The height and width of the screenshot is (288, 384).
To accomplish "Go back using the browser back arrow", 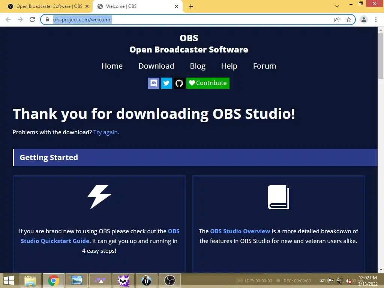I will tap(8, 19).
